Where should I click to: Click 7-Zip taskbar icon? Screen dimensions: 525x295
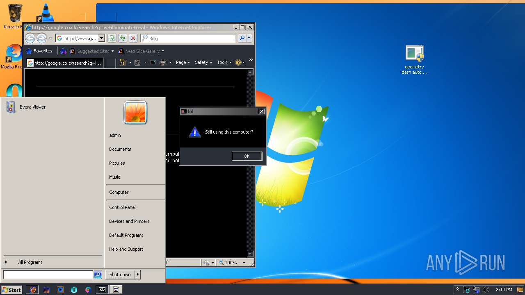tap(102, 290)
